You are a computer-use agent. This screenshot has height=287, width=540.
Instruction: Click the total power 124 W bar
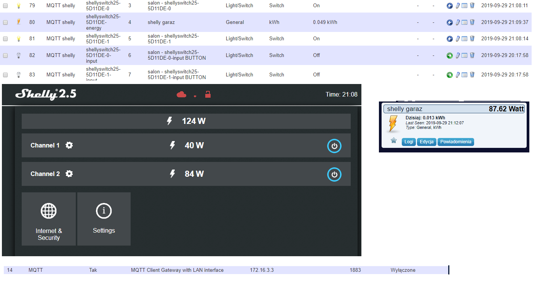(186, 121)
